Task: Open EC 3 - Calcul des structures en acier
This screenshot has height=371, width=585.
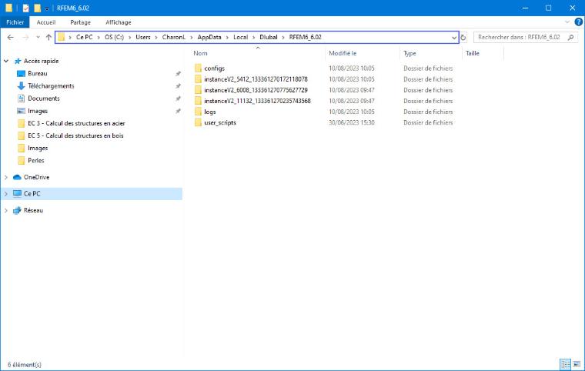Action: (x=76, y=123)
